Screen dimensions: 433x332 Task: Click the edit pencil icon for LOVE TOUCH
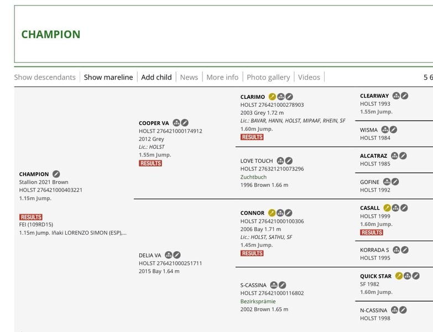tap(289, 161)
